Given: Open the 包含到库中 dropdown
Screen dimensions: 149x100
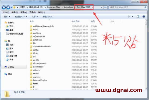Looking at the screenshot, I should (x=21, y=17).
